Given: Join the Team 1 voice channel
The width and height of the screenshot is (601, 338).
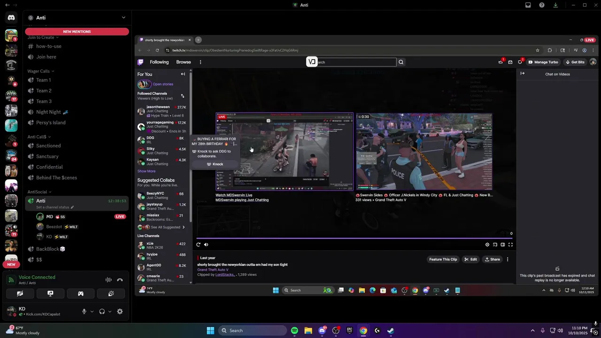Looking at the screenshot, I should pos(77,80).
